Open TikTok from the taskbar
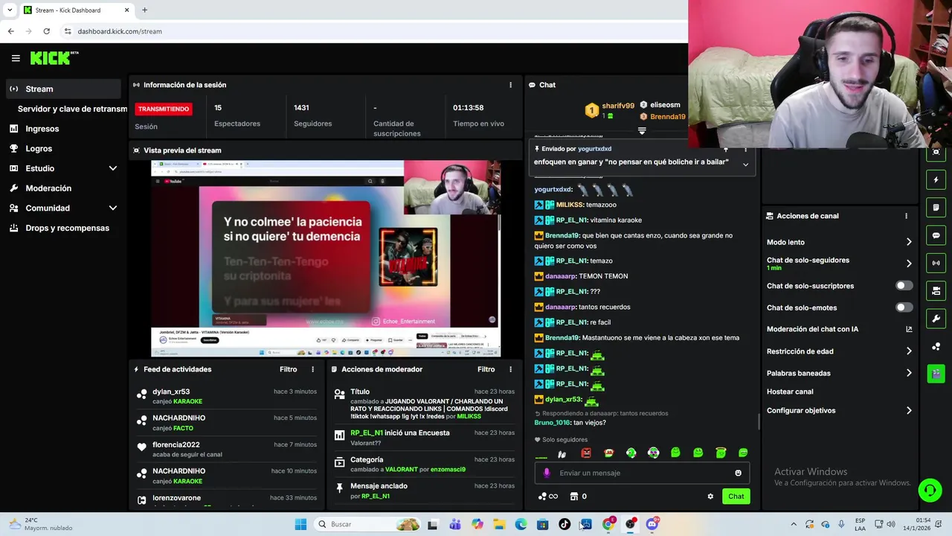952x536 pixels. click(x=565, y=524)
